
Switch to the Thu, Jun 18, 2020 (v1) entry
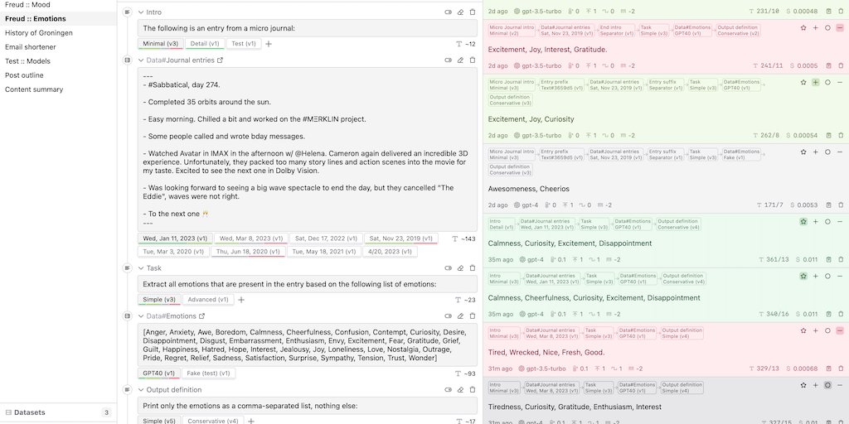pos(248,252)
